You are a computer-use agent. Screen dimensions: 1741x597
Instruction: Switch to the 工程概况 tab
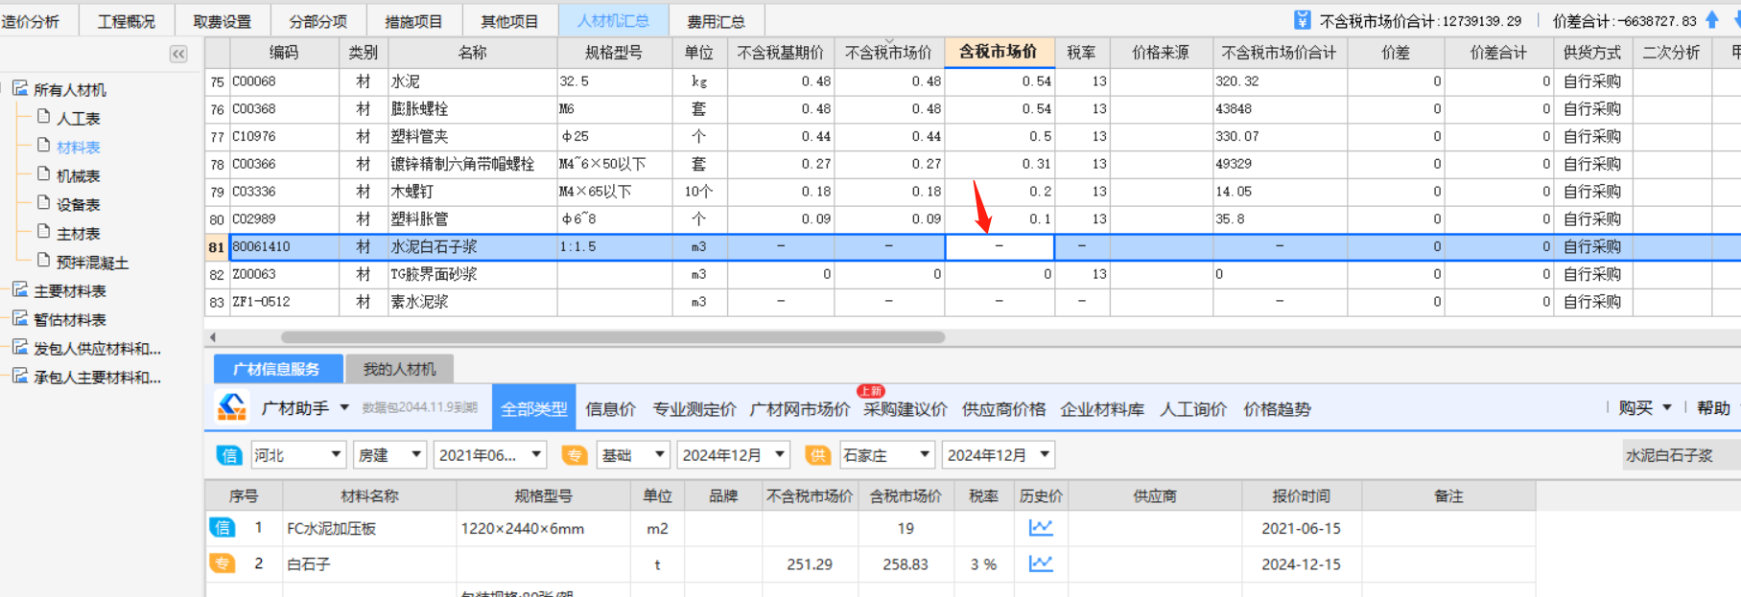(127, 21)
